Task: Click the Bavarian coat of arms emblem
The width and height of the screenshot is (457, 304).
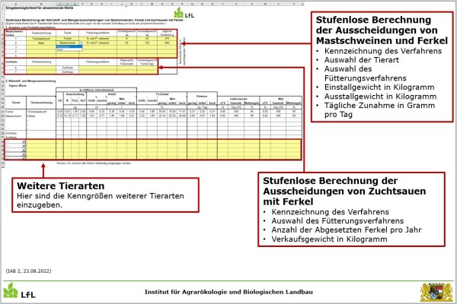Action: coord(436,292)
